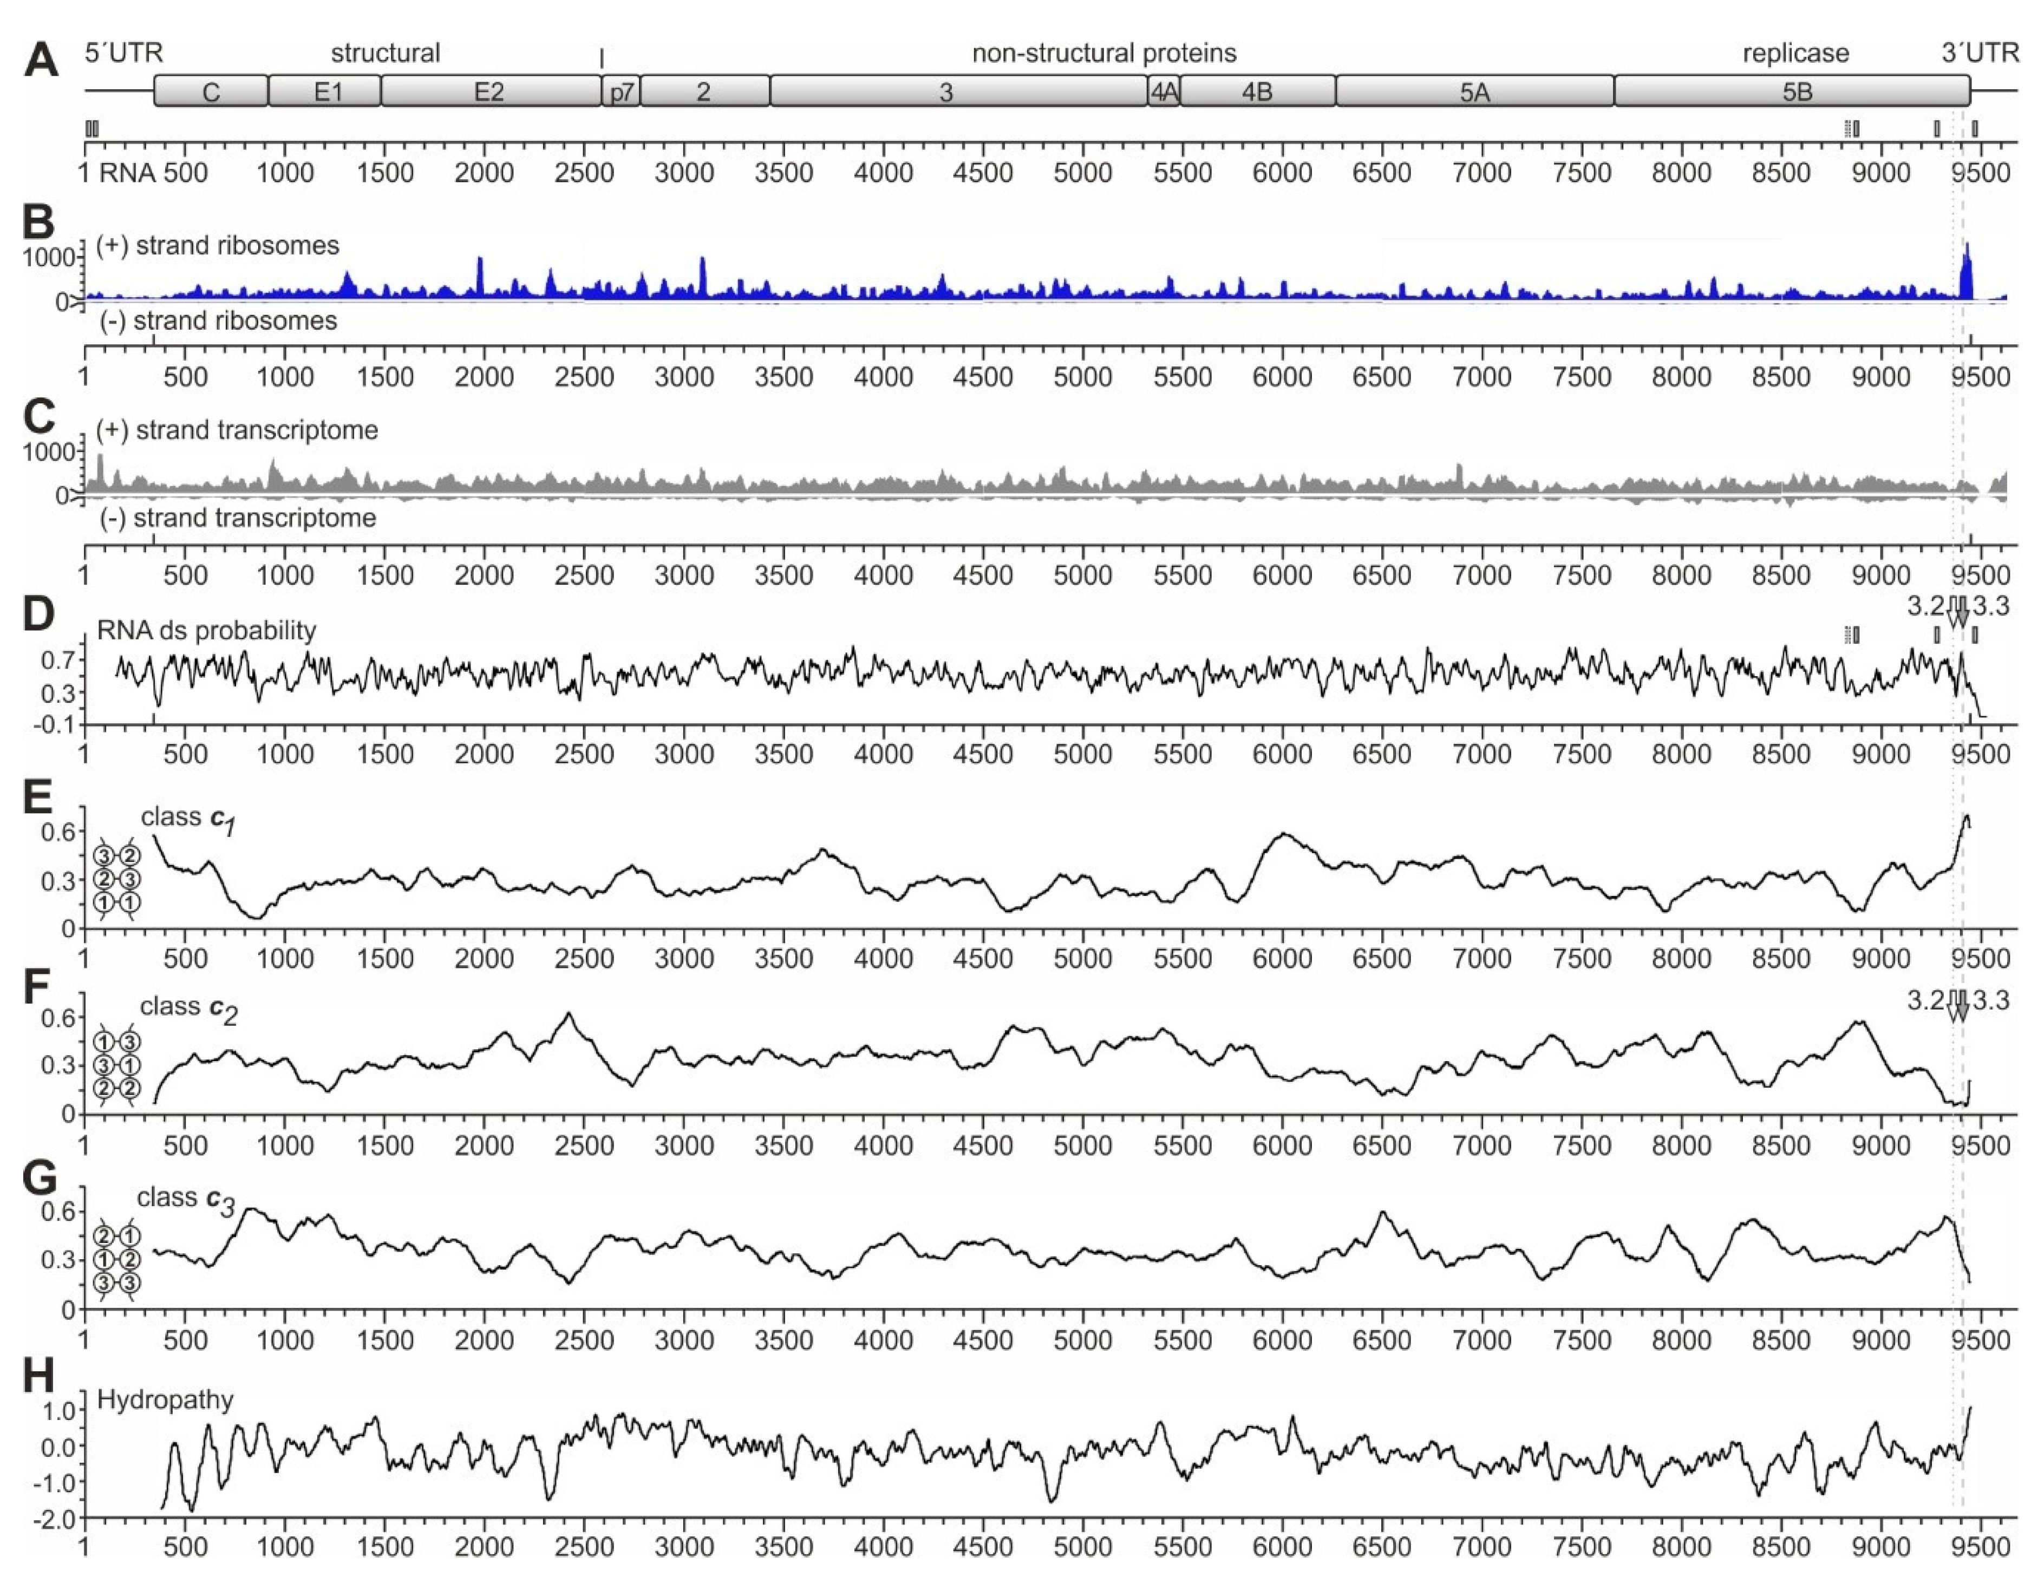Click the C gene box in genome map
The width and height of the screenshot is (2044, 1577).
211,91
